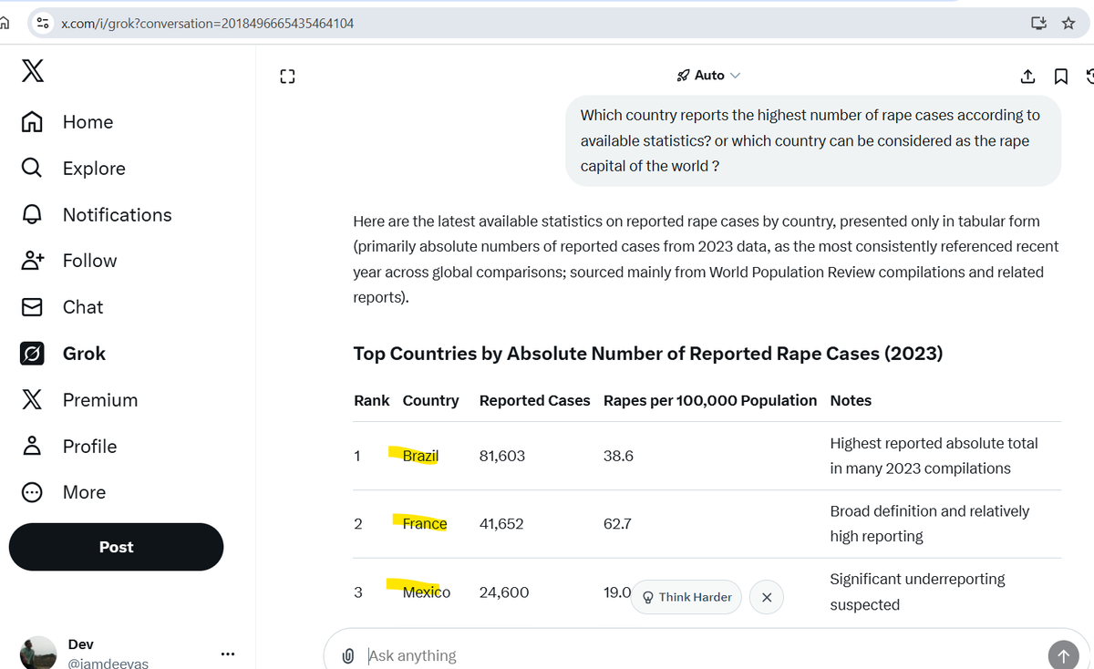Click the 62.7 rate value
1094x669 pixels.
617,524
